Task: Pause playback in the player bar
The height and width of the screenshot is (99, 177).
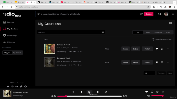Action: 89,92
